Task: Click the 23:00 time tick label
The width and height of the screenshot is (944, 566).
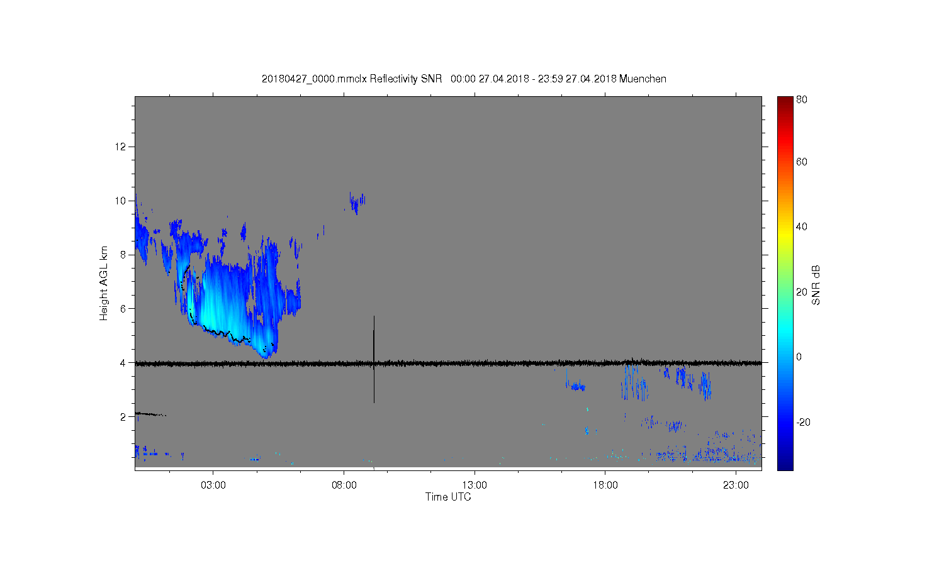Action: tap(736, 486)
